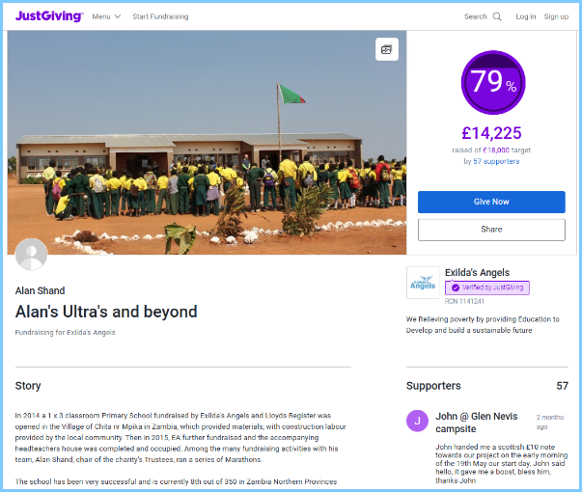582x492 pixels.
Task: Click the Verified by JustGiving badge
Action: (487, 287)
